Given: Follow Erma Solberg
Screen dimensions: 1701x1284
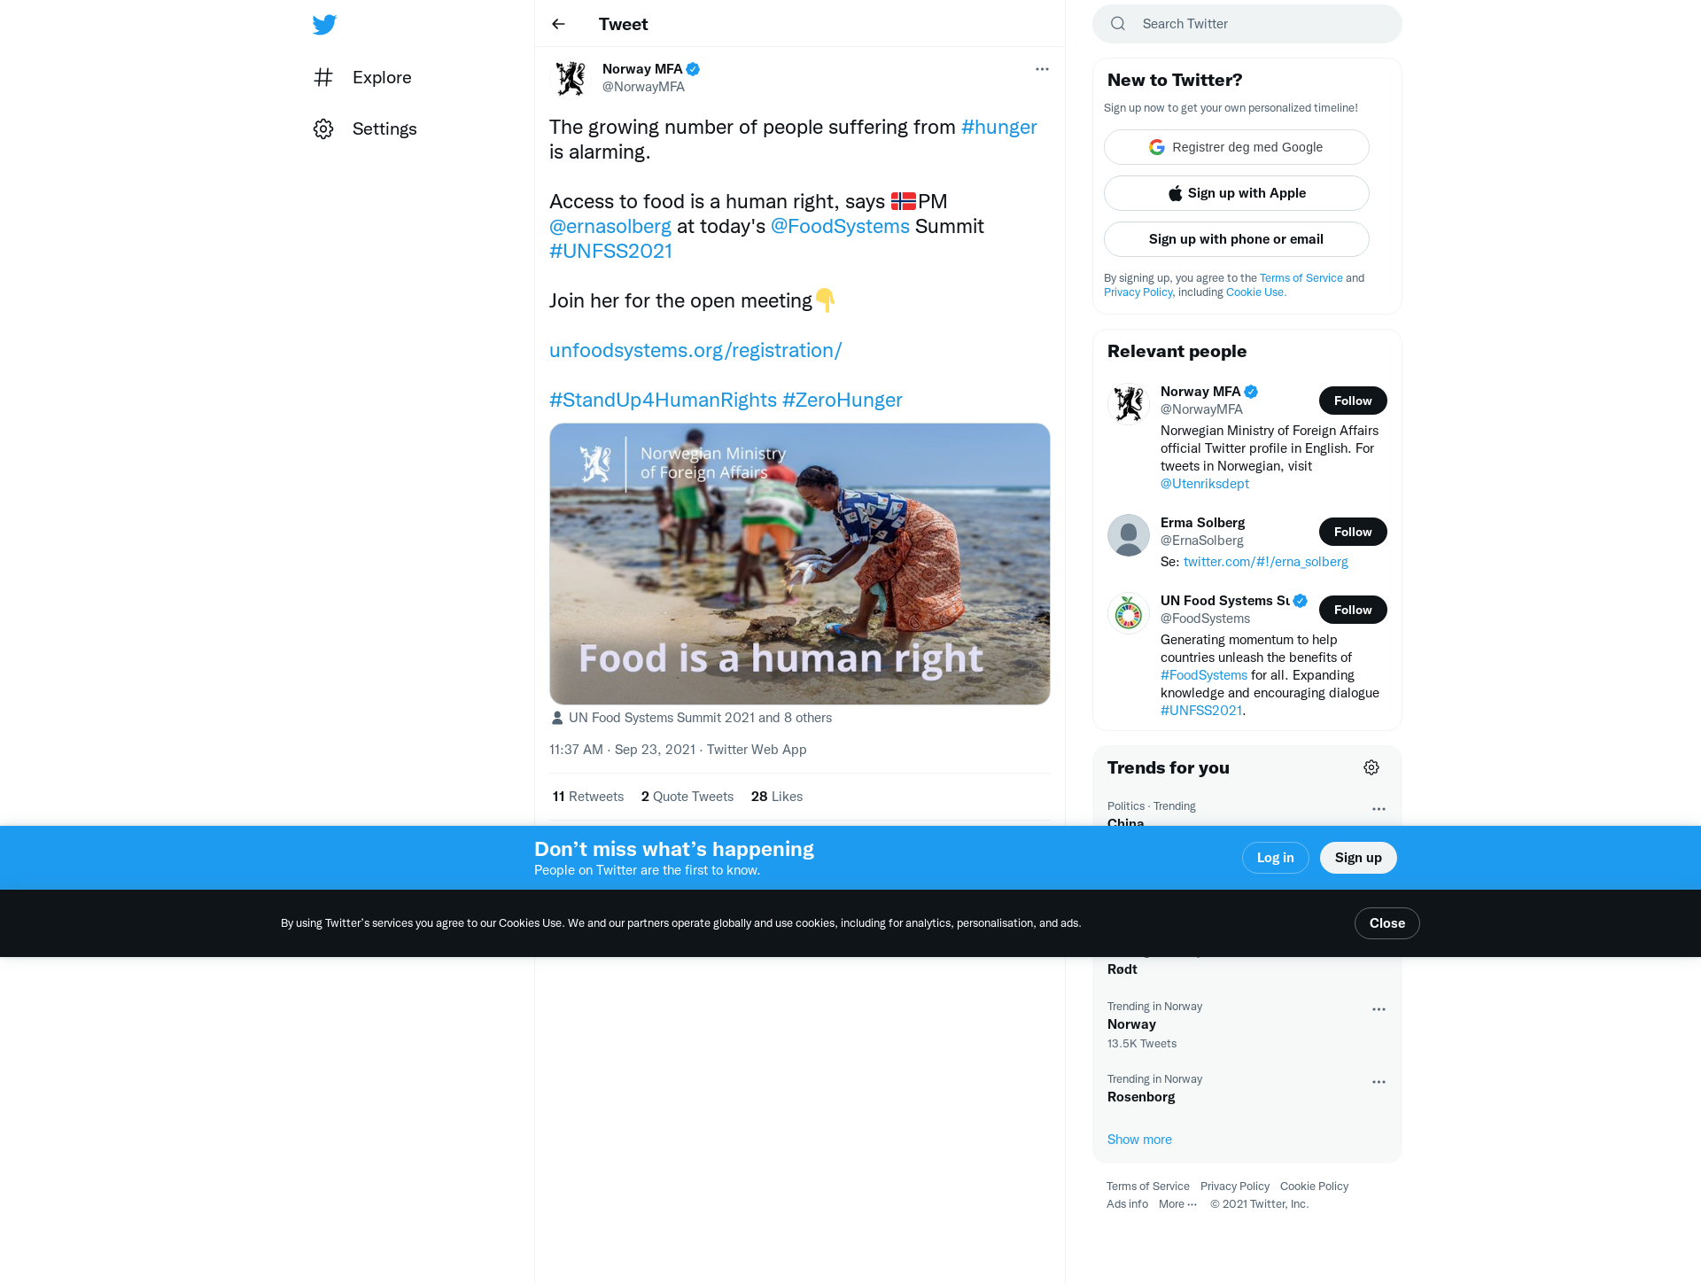Looking at the screenshot, I should [x=1353, y=532].
